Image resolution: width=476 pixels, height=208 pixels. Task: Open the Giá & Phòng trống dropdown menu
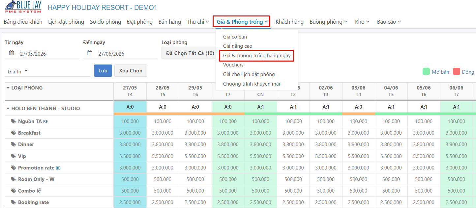(242, 22)
